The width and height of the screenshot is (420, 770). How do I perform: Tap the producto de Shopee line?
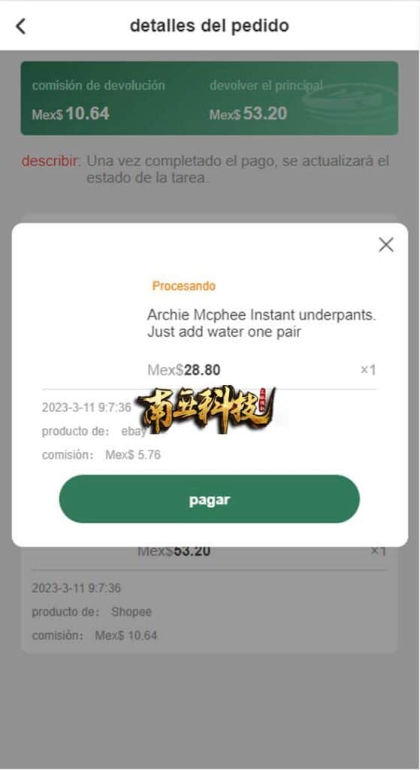[x=92, y=612]
